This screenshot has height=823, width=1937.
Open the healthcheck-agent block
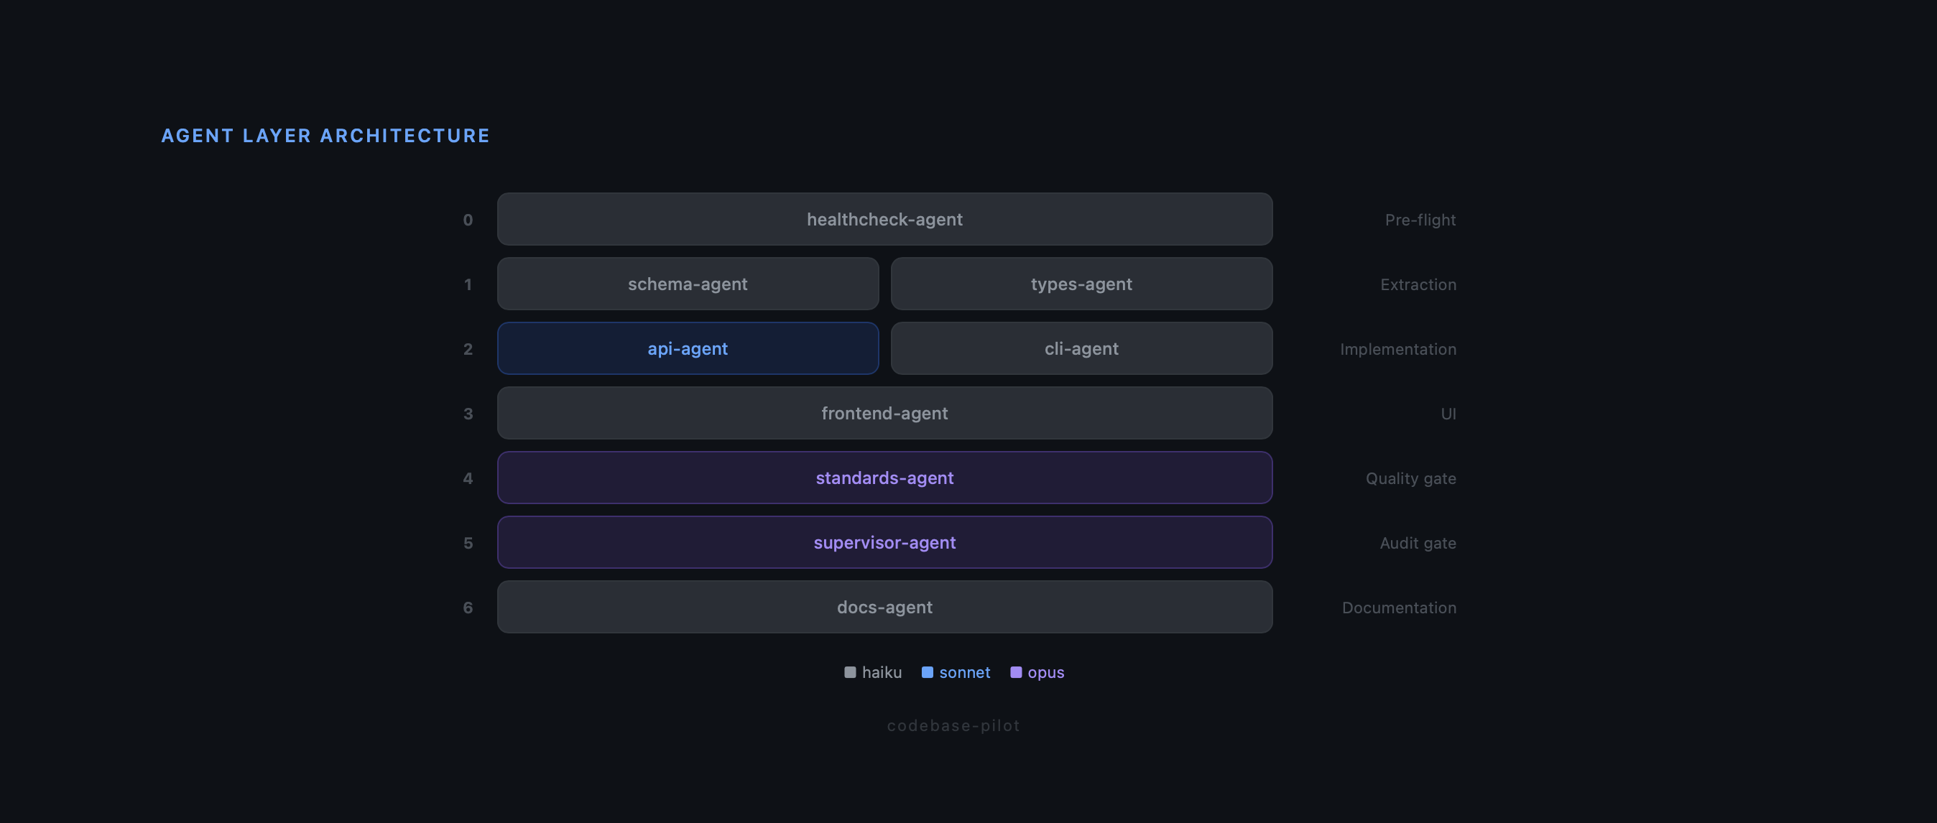pyautogui.click(x=884, y=219)
